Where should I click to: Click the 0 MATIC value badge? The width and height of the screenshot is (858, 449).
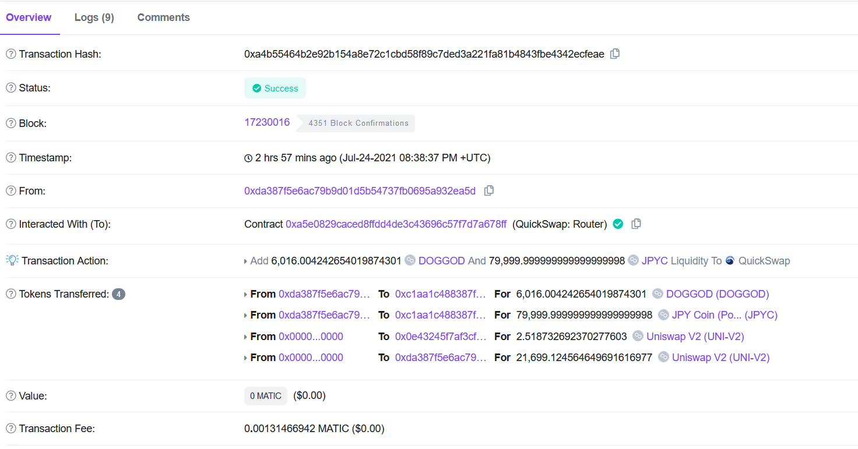[x=266, y=396]
